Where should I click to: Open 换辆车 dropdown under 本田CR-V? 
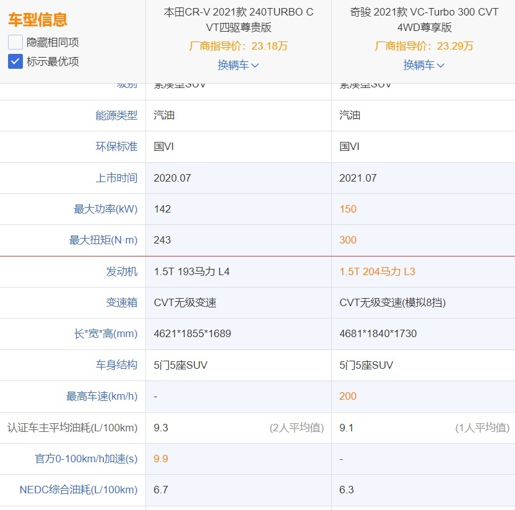(x=238, y=65)
